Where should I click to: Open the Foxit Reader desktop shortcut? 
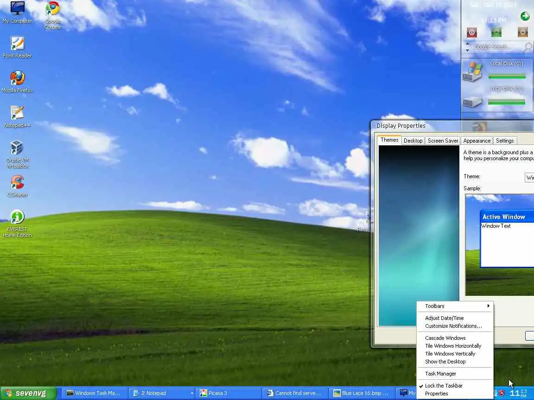(17, 47)
